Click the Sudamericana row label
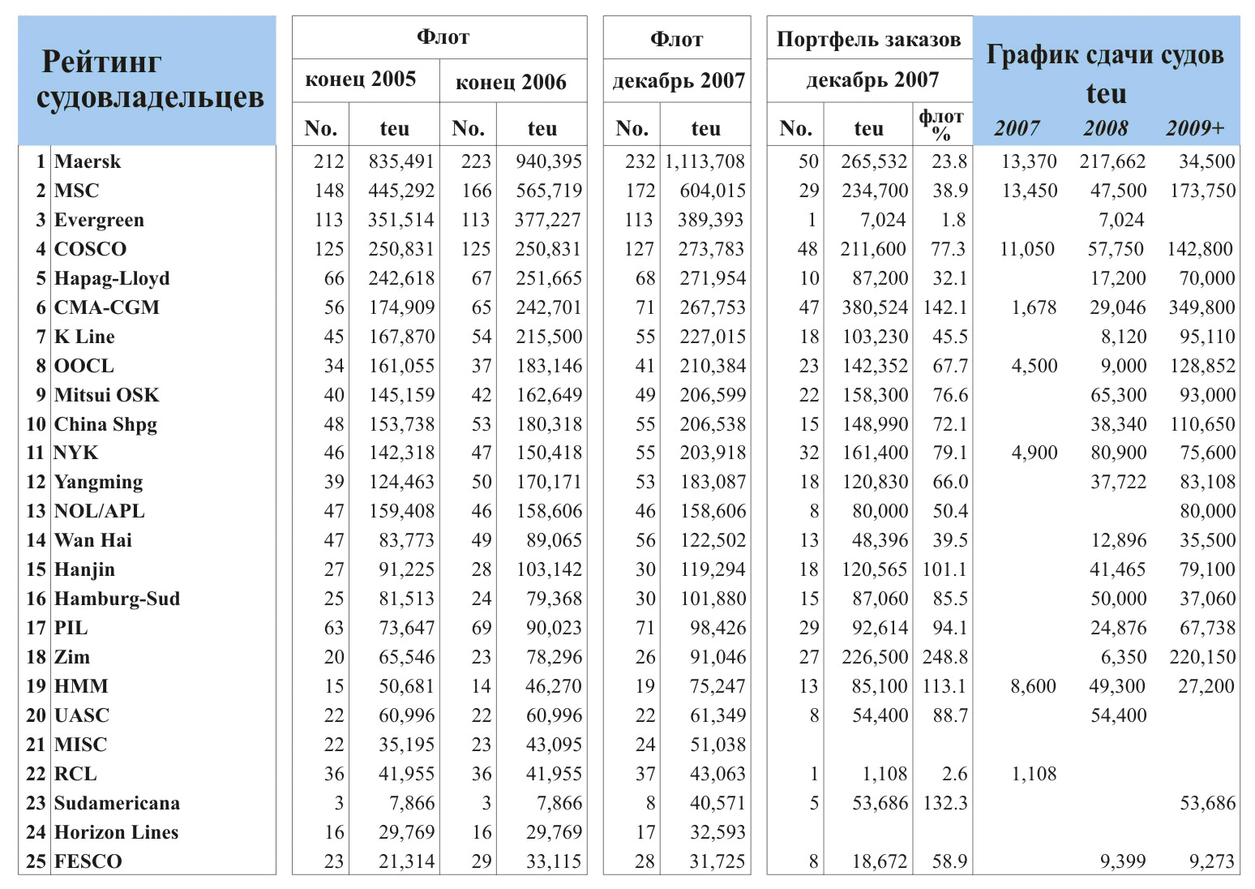The width and height of the screenshot is (1255, 889). [117, 803]
